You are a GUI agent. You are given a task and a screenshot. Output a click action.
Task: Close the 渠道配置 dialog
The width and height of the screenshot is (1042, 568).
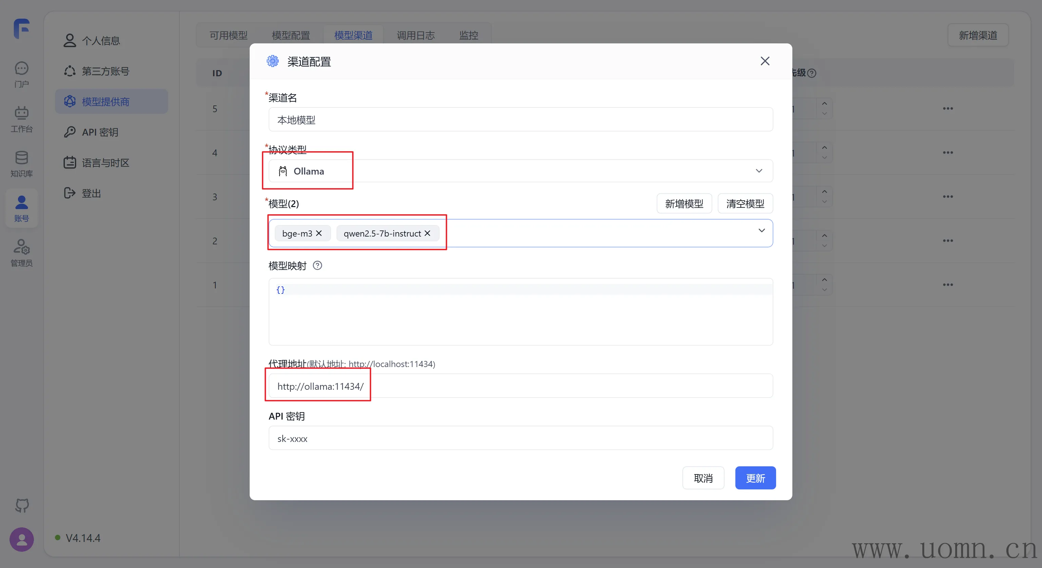(765, 61)
